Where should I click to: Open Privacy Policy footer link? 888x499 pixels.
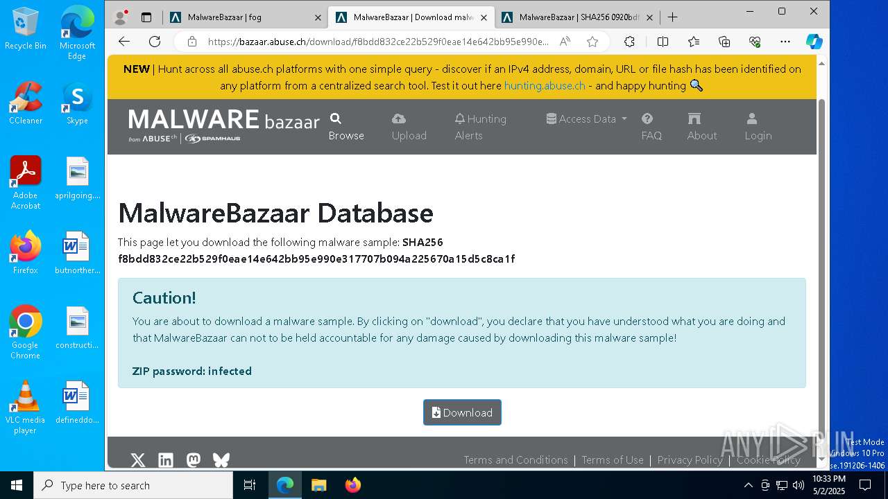[690, 460]
